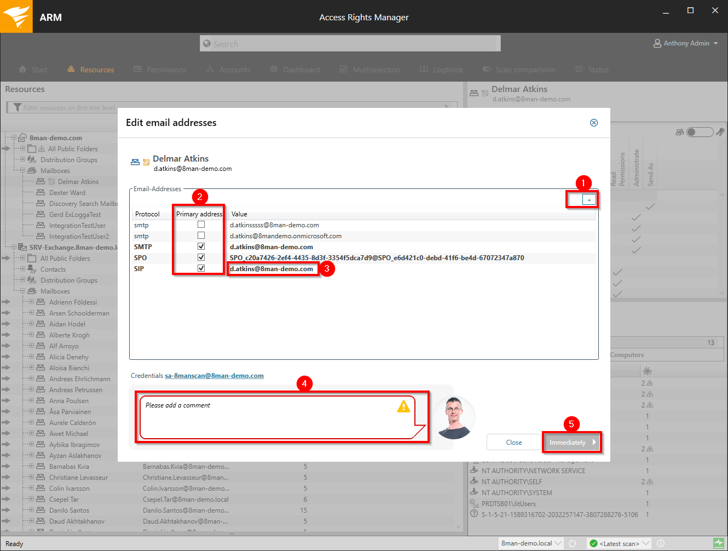Click the 8man-demo.com domain icon in the tree

click(x=22, y=137)
